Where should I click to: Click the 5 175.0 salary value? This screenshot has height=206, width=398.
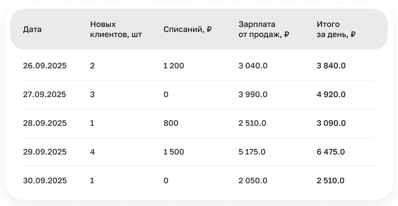[252, 152]
